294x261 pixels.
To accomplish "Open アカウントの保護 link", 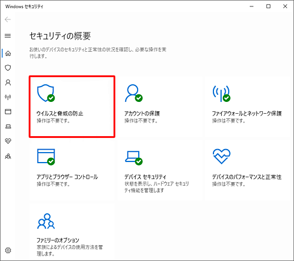I will point(142,114).
